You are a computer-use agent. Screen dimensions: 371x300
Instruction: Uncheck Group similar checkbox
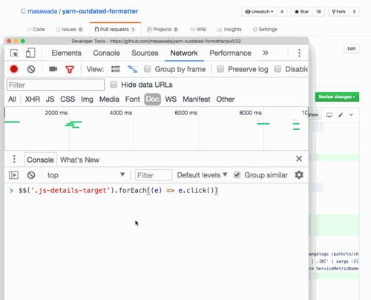(x=237, y=175)
